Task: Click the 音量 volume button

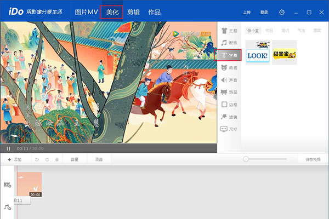Action: tap(75, 160)
